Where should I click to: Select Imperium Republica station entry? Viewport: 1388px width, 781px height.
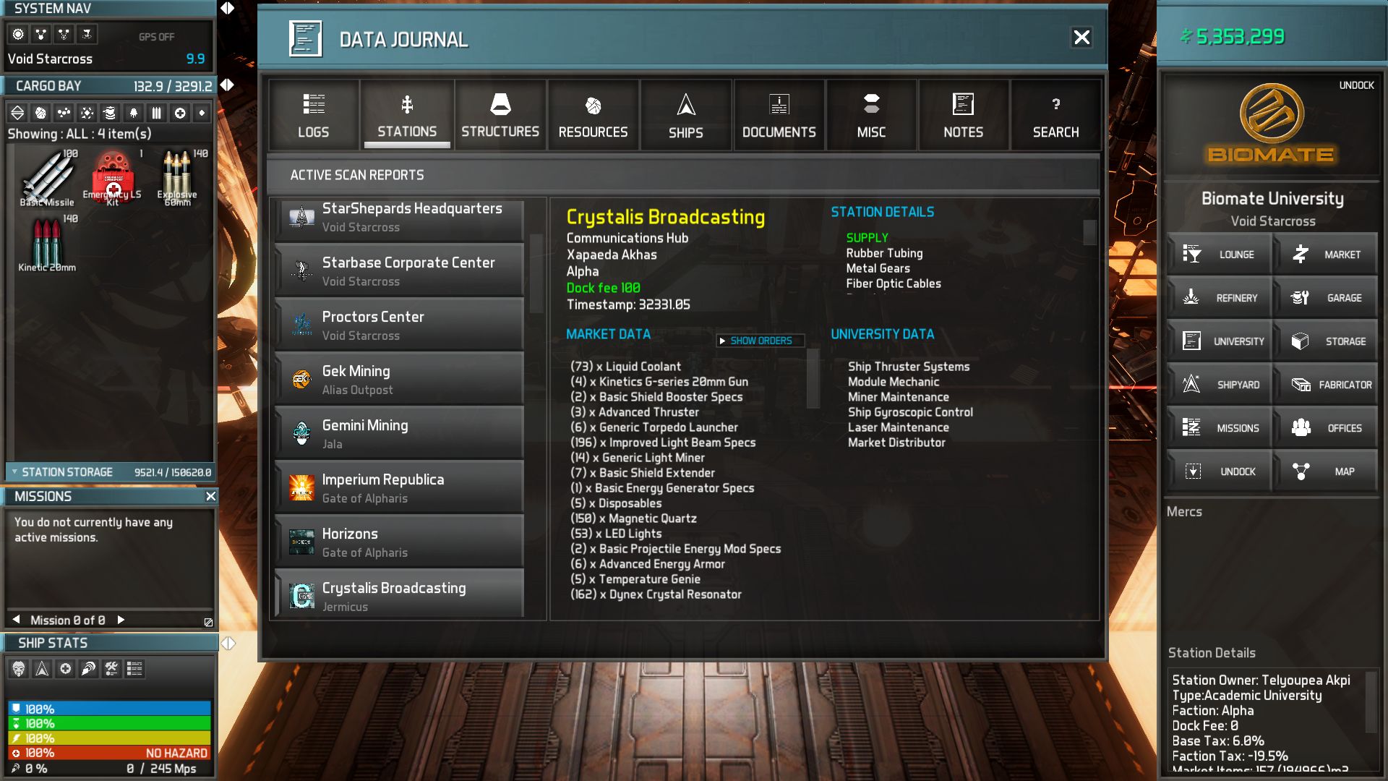click(x=399, y=487)
